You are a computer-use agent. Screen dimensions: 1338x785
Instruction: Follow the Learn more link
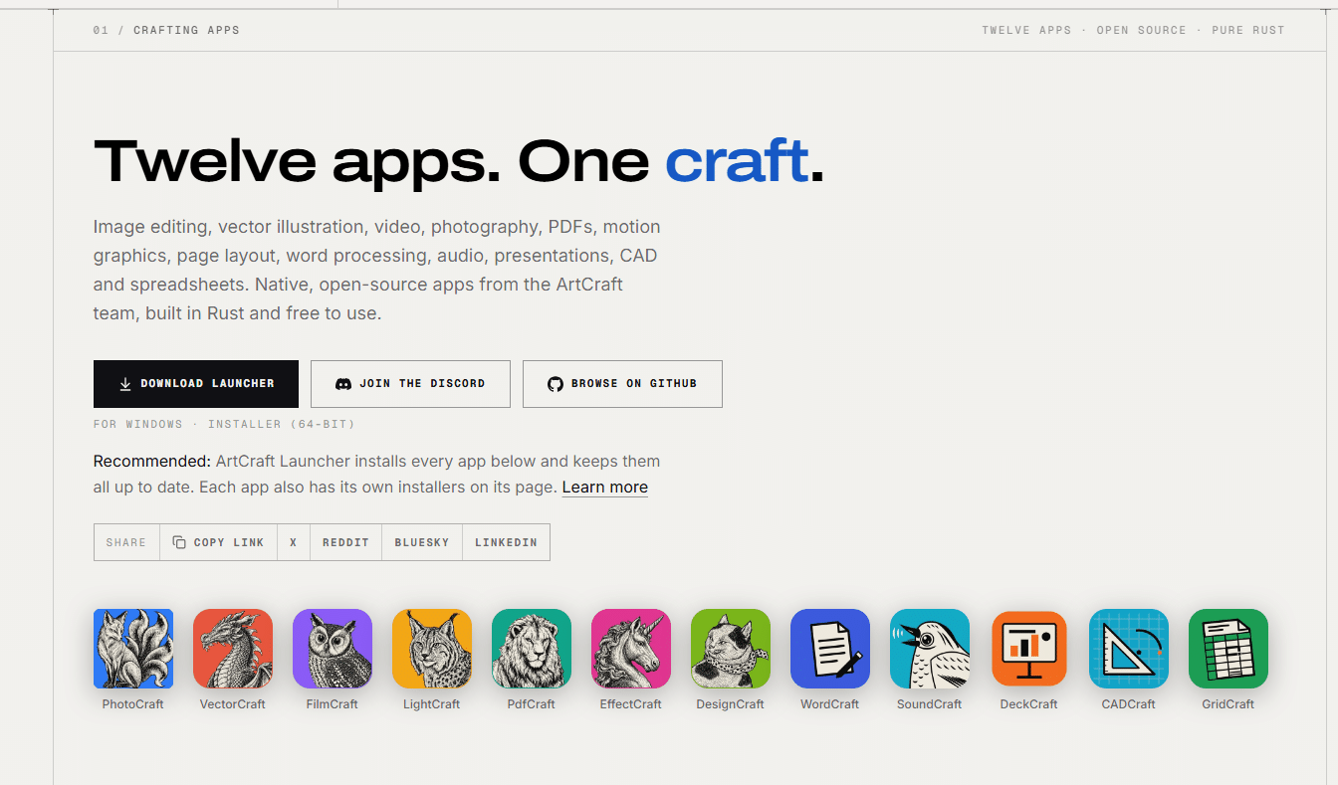pos(605,488)
